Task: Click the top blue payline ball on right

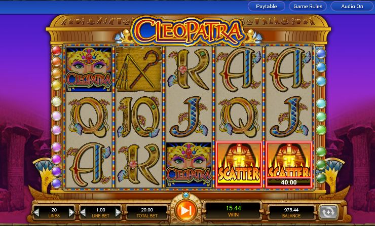Action: point(321,54)
